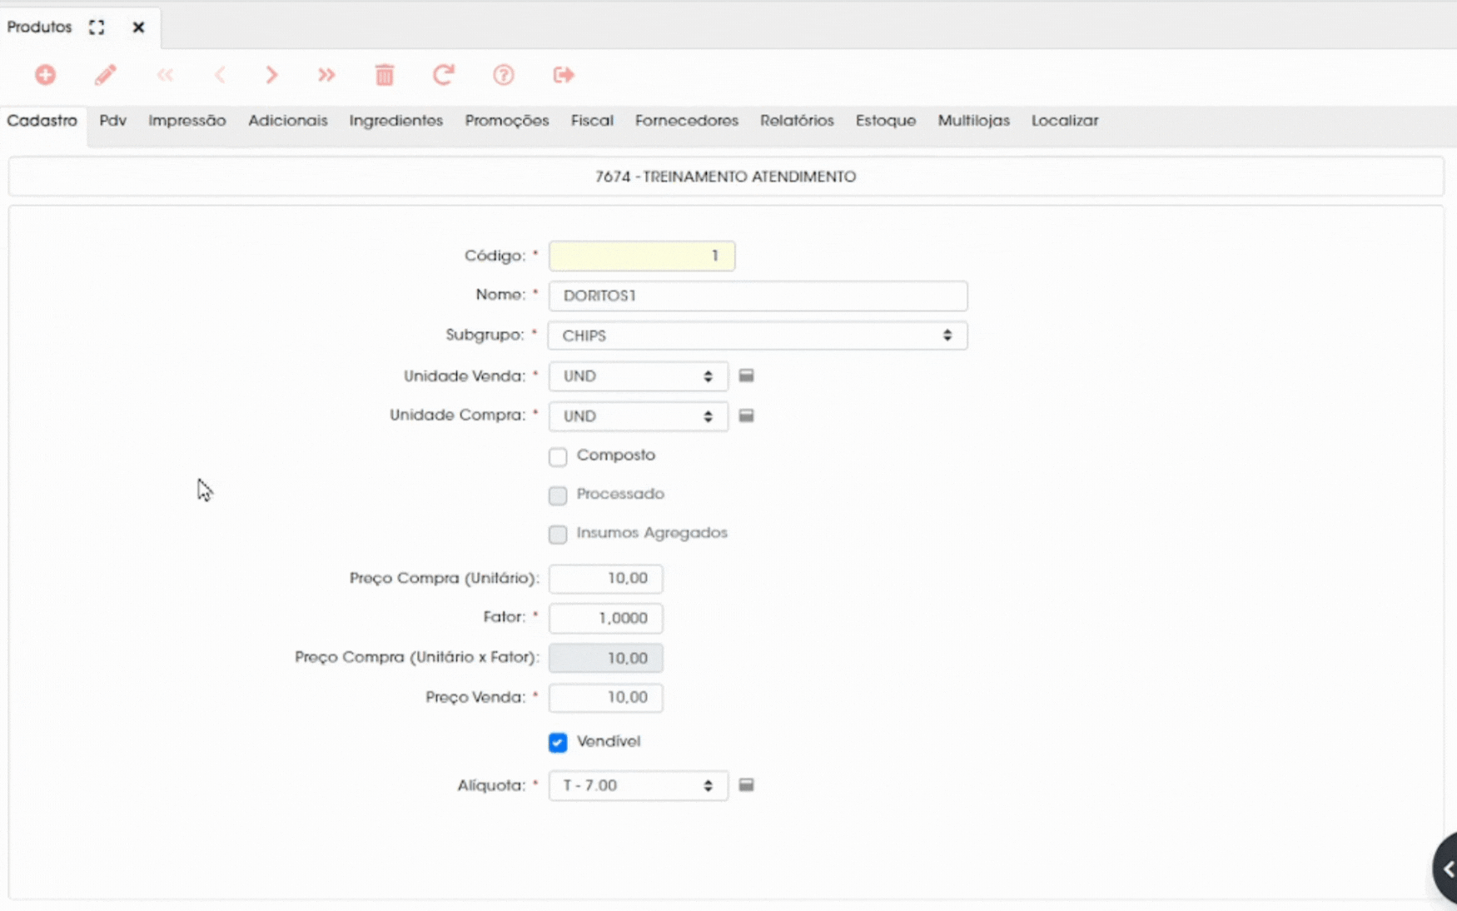Switch to the Ingredientes tab
The width and height of the screenshot is (1457, 911).
[396, 121]
